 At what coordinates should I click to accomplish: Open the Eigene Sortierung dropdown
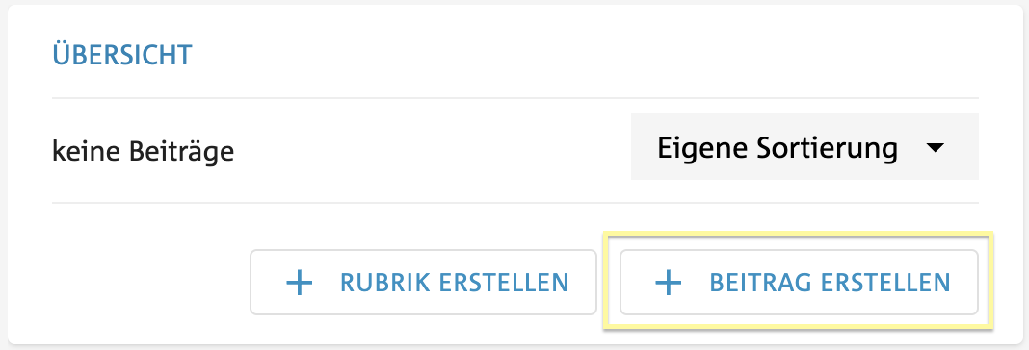pyautogui.click(x=805, y=147)
